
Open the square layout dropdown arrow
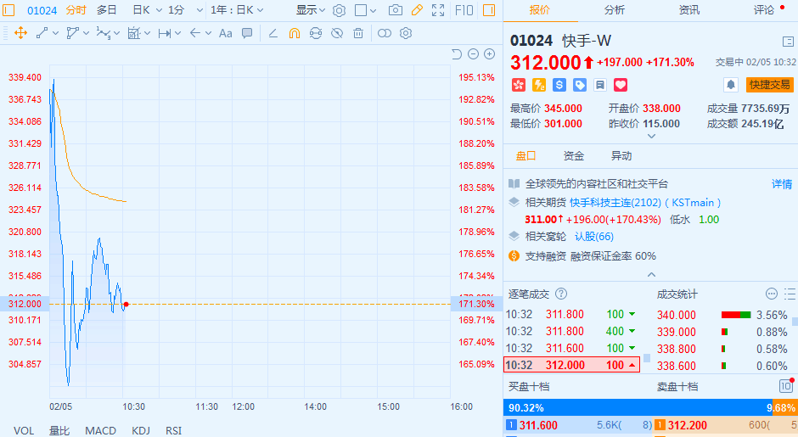click(x=374, y=10)
